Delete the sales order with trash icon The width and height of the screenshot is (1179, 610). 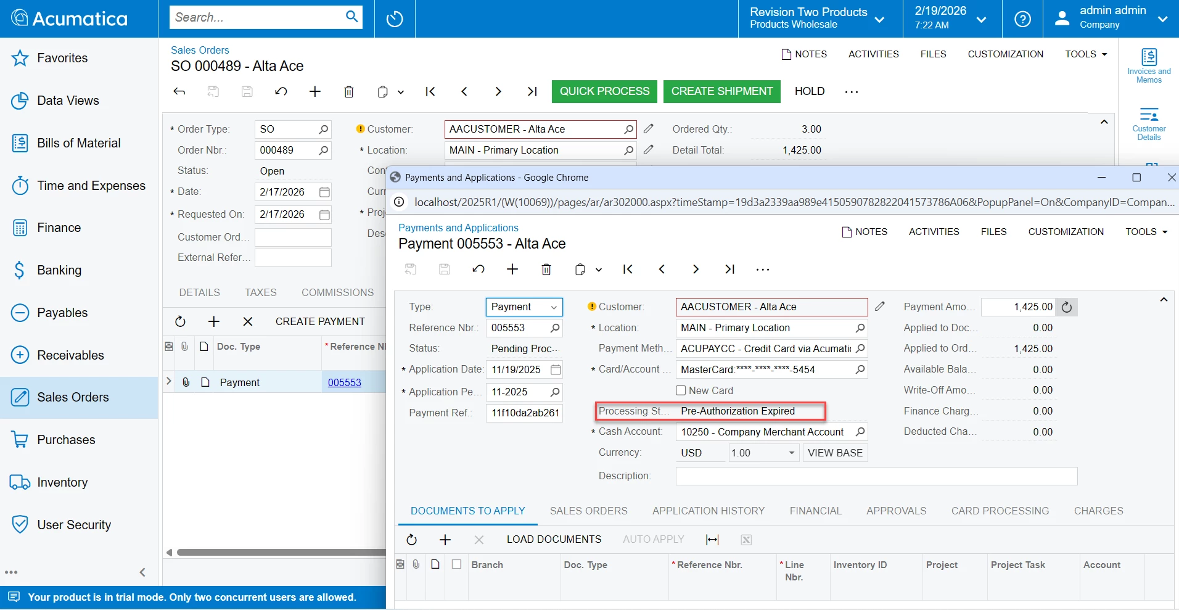coord(349,92)
